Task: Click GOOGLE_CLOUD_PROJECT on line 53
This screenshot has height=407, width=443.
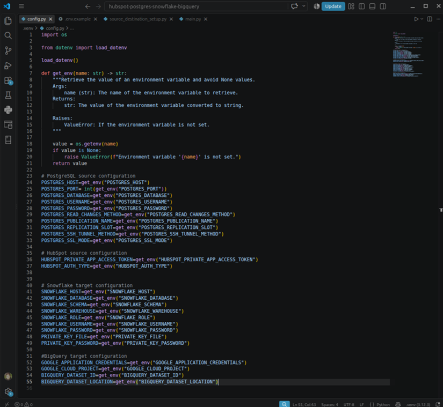Action: pos(70,368)
